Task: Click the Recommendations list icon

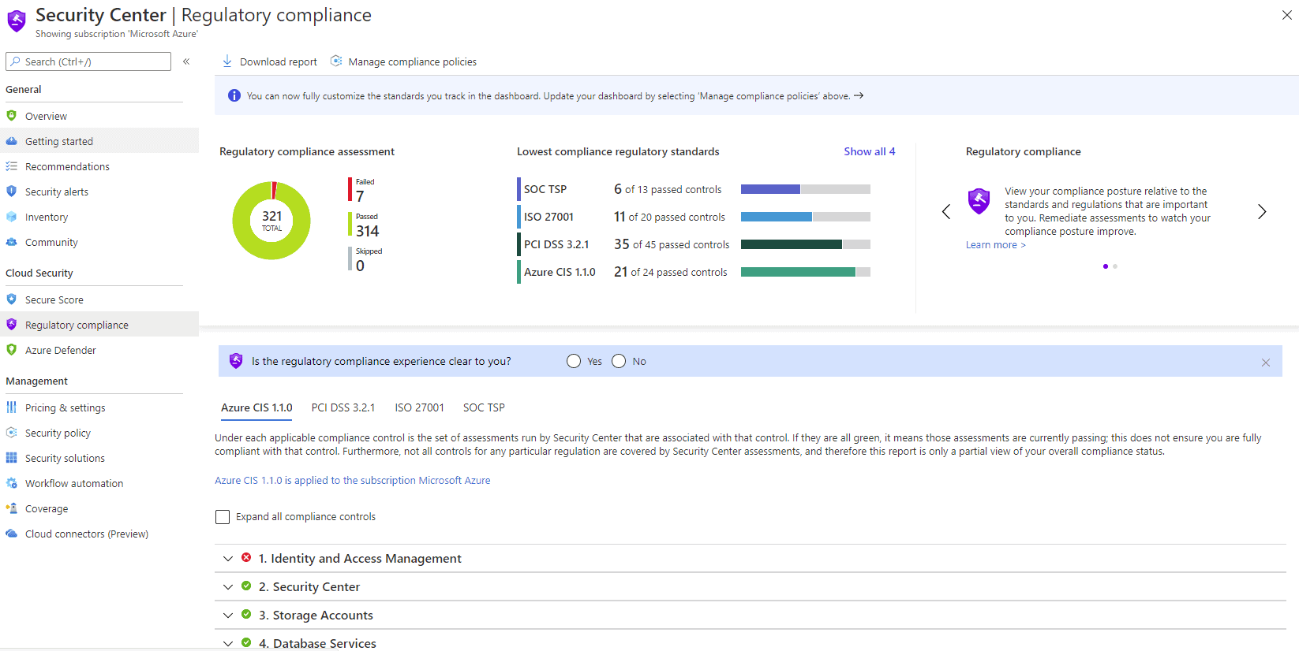Action: (11, 166)
